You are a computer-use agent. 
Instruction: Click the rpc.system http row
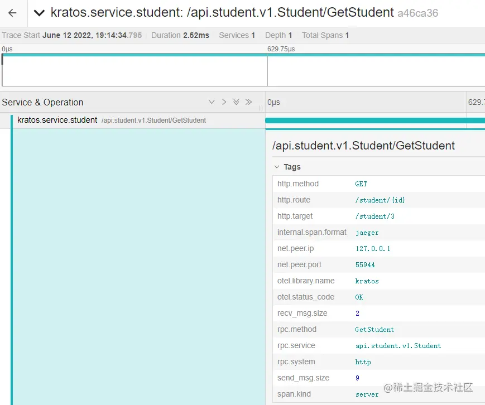(x=379, y=361)
